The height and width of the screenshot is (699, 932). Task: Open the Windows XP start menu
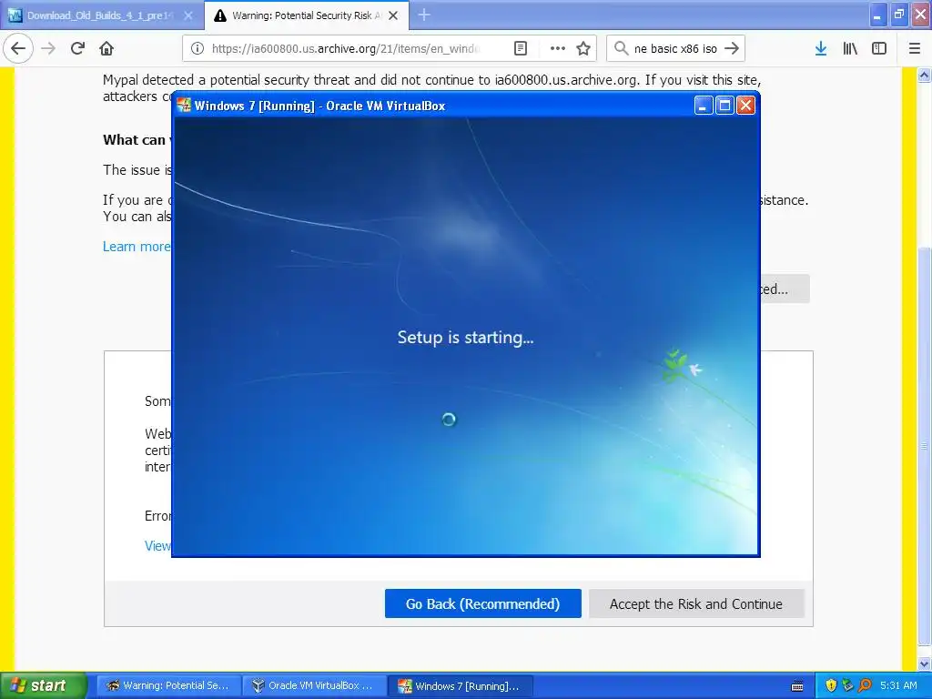(43, 685)
